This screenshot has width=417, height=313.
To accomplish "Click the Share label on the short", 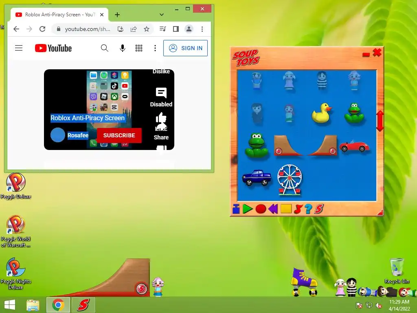I will 161,137.
